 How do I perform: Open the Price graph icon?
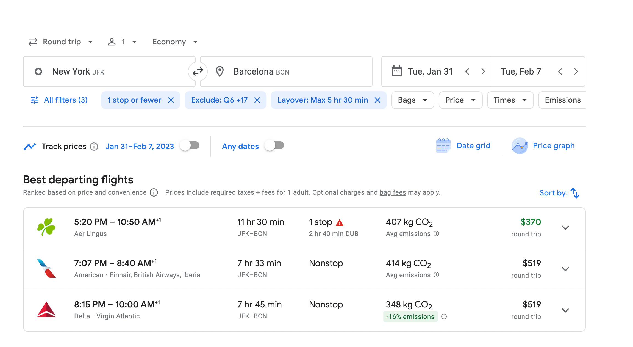click(519, 146)
